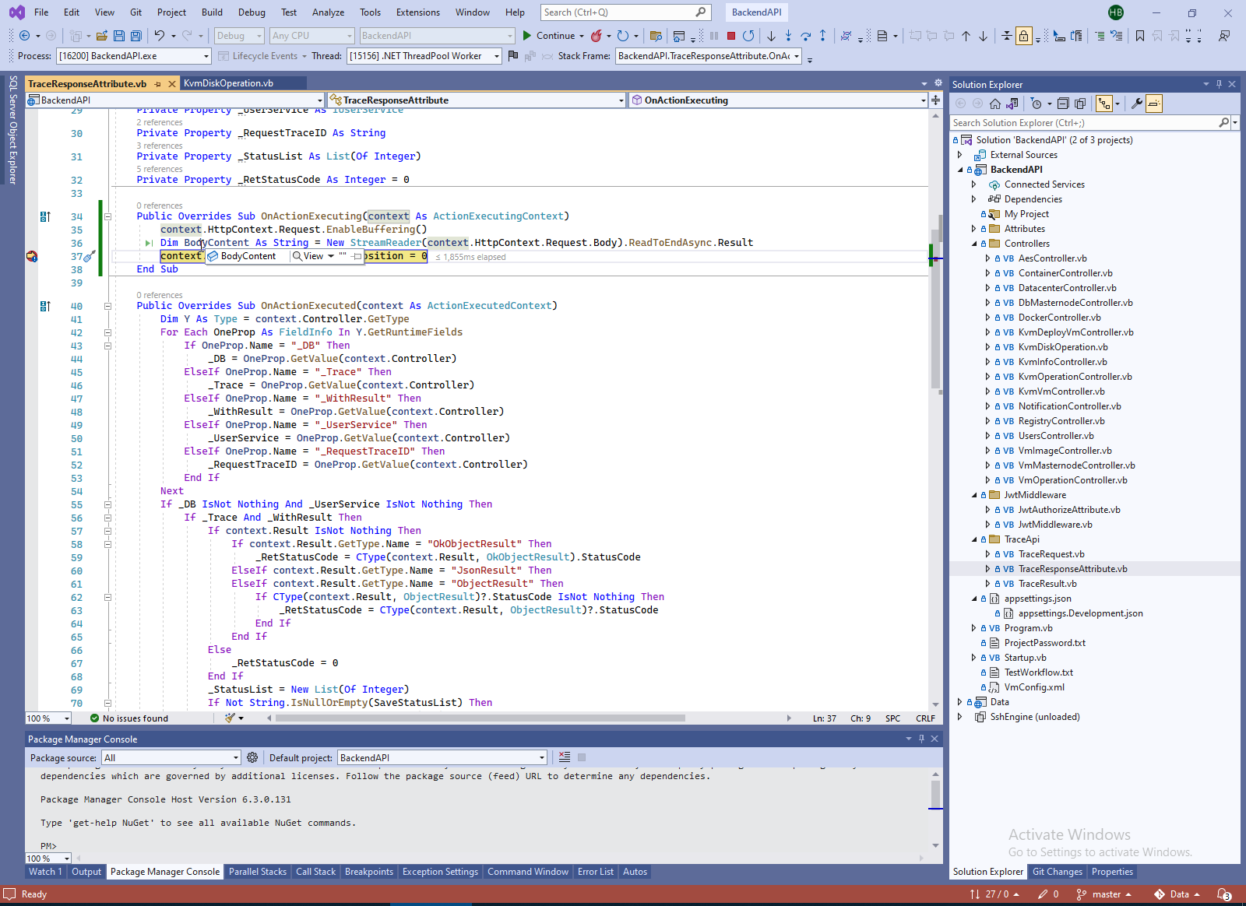1246x906 pixels.
Task: Switch to the KvmDiskOperation.vb editor tab
Action: (228, 83)
